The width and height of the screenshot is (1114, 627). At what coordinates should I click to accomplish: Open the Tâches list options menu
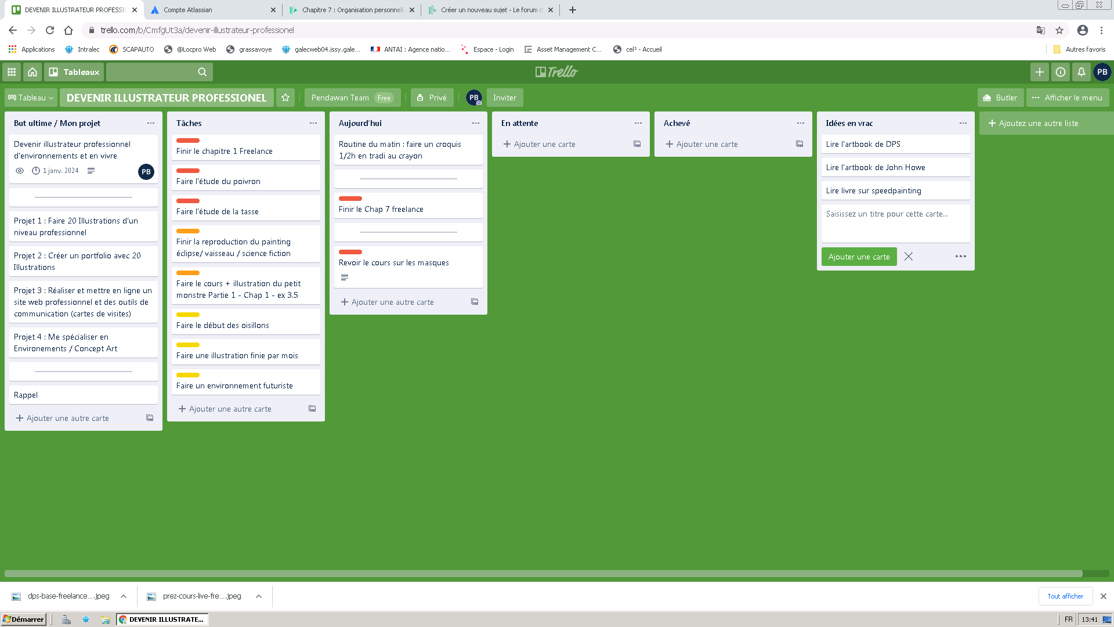pyautogui.click(x=313, y=123)
